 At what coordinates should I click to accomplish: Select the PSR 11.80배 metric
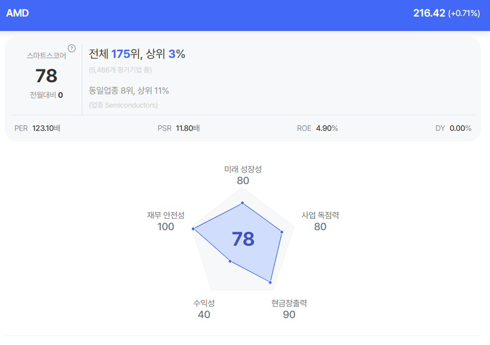[179, 128]
